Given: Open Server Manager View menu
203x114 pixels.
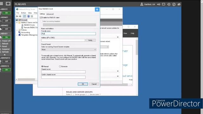Looking at the screenshot, I should click(x=125, y=33).
